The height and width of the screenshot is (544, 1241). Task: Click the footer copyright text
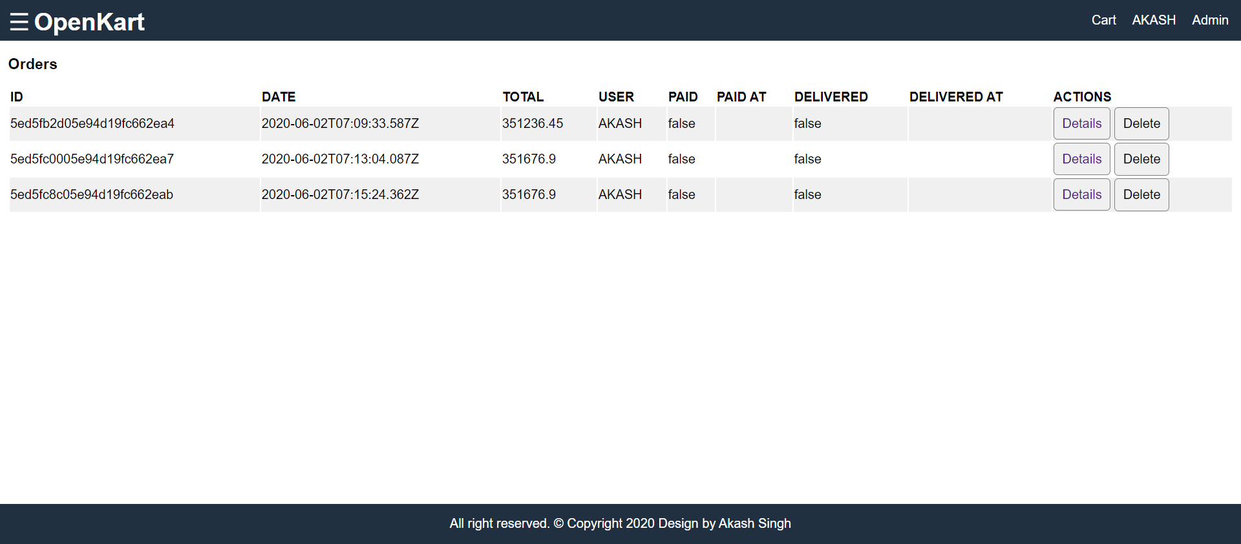tap(620, 523)
